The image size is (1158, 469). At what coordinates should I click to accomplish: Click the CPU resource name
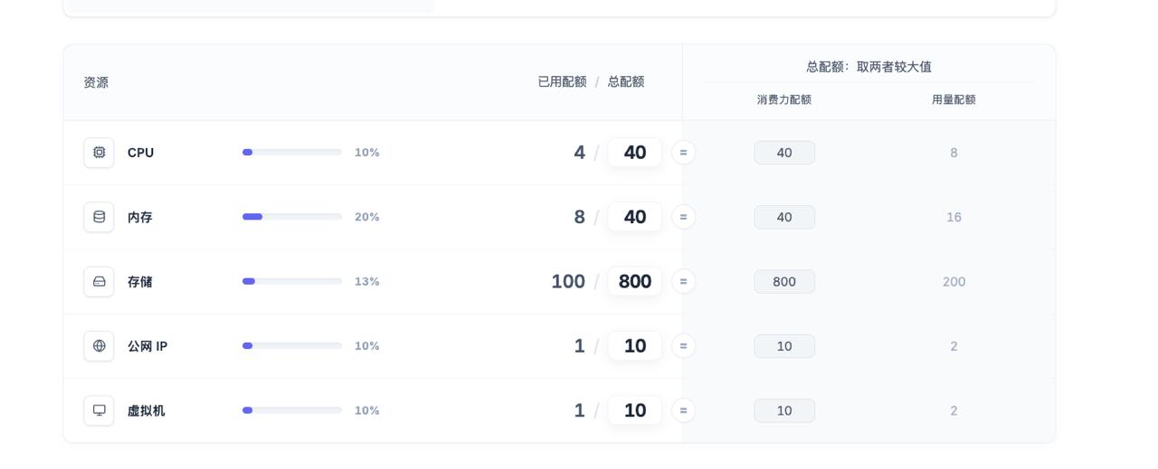140,153
